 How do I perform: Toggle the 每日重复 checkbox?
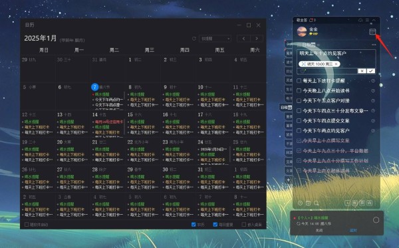coord(215,225)
